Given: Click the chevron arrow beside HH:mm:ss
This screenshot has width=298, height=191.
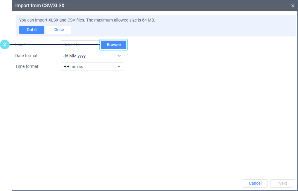Looking at the screenshot, I should pyautogui.click(x=119, y=67).
